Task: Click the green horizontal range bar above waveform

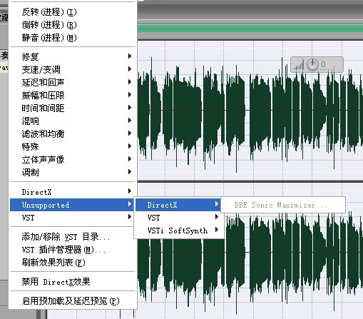Action: 250,28
